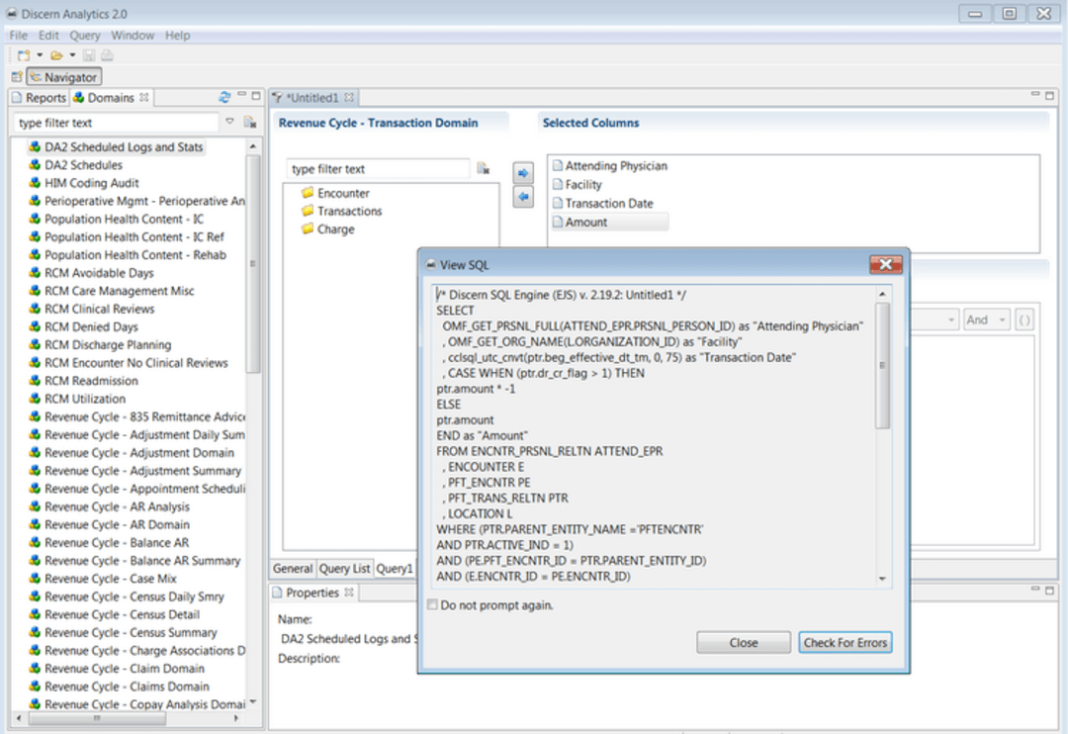Click the Open Perspective icon beside Navigator
Image resolution: width=1068 pixels, height=734 pixels.
[16, 77]
